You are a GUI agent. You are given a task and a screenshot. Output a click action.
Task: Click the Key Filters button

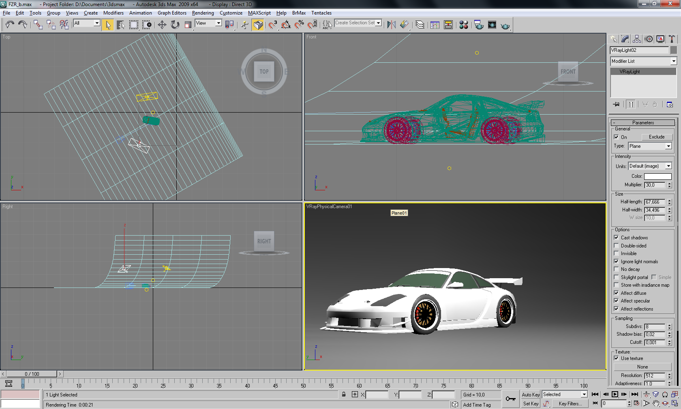pyautogui.click(x=570, y=404)
